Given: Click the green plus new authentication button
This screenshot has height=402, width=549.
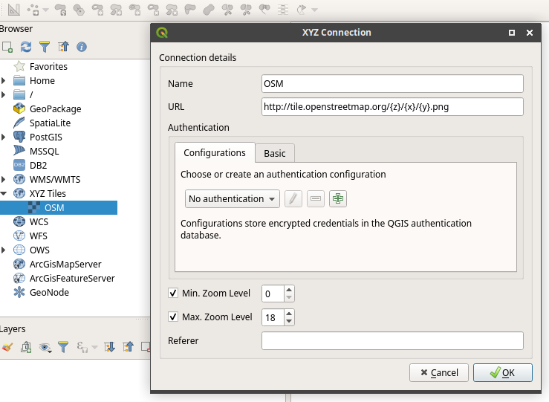Looking at the screenshot, I should coord(338,198).
